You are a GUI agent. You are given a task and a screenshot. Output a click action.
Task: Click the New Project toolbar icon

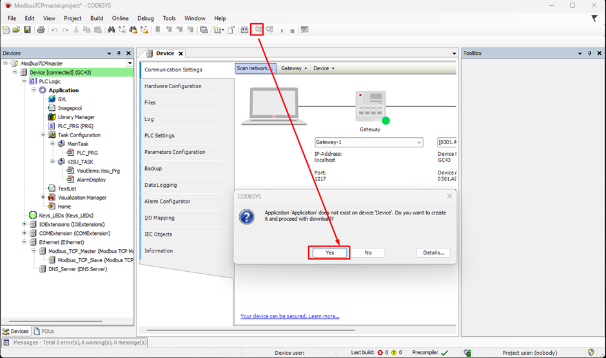(6, 30)
